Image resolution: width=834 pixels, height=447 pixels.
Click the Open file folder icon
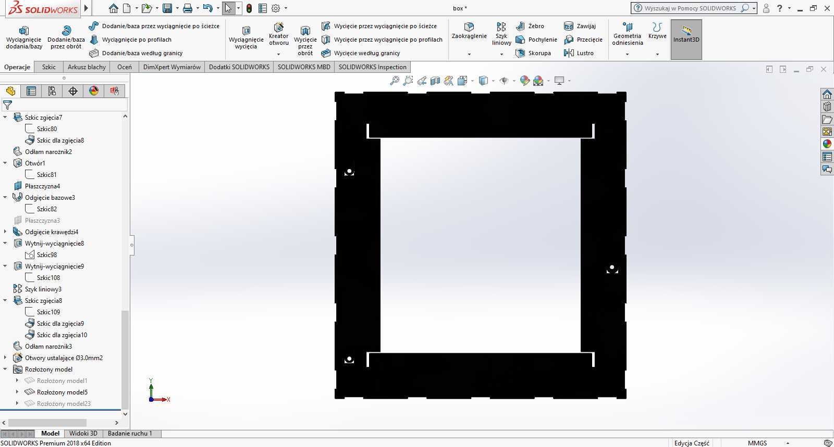146,8
